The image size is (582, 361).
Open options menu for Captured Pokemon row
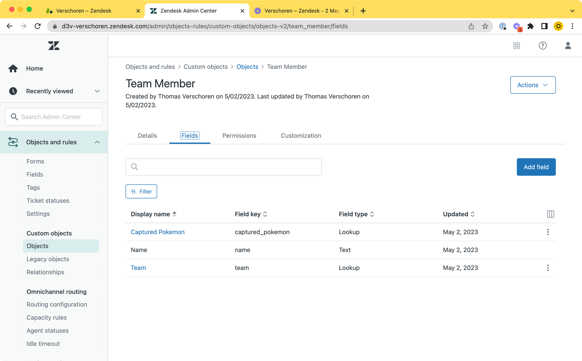(x=548, y=232)
